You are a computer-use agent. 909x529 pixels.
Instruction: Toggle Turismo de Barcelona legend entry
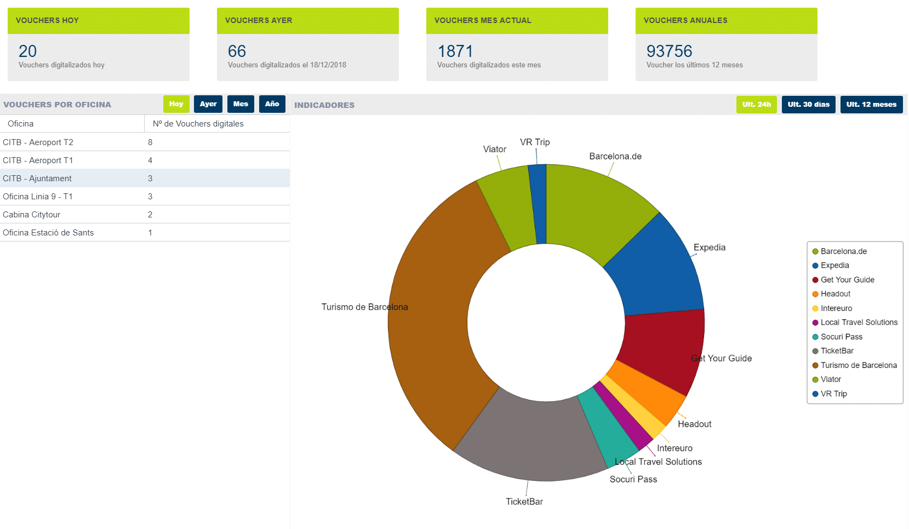coord(855,365)
